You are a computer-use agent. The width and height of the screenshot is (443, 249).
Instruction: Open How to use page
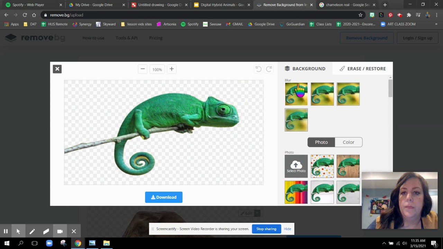coord(93,38)
